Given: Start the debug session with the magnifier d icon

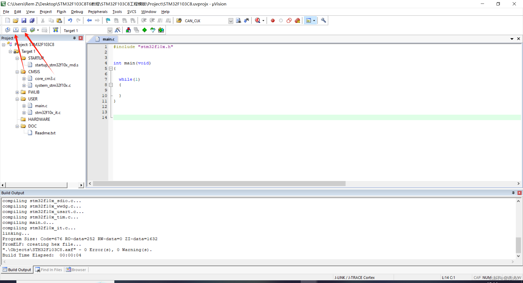Looking at the screenshot, I should [x=257, y=20].
